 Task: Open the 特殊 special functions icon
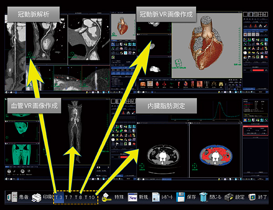[108, 197]
